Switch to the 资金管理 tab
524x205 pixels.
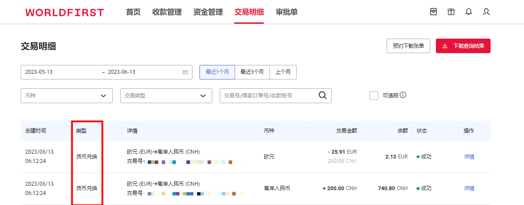coord(208,12)
